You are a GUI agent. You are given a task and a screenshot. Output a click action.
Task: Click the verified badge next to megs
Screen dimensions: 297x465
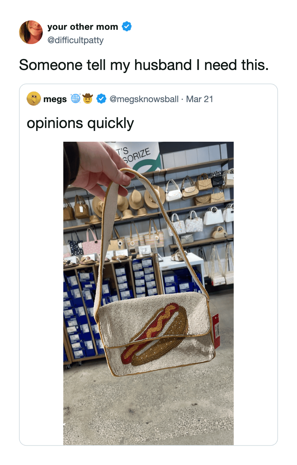[101, 99]
